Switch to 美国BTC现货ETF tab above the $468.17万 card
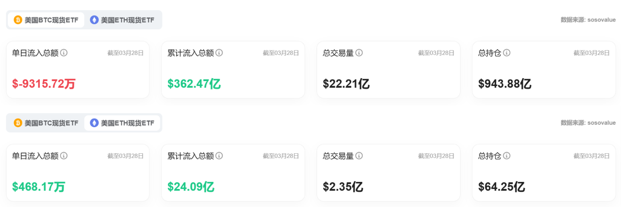Viewport: 621px width, 207px height. pos(46,123)
